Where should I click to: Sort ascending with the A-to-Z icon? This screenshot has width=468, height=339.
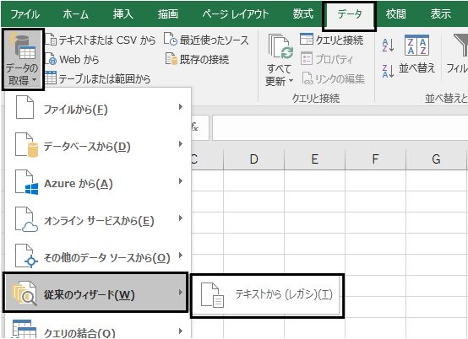pos(388,46)
